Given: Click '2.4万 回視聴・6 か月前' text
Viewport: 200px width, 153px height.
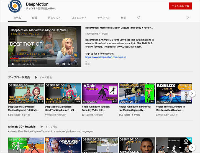Looking at the screenshot, I should point(166,115).
